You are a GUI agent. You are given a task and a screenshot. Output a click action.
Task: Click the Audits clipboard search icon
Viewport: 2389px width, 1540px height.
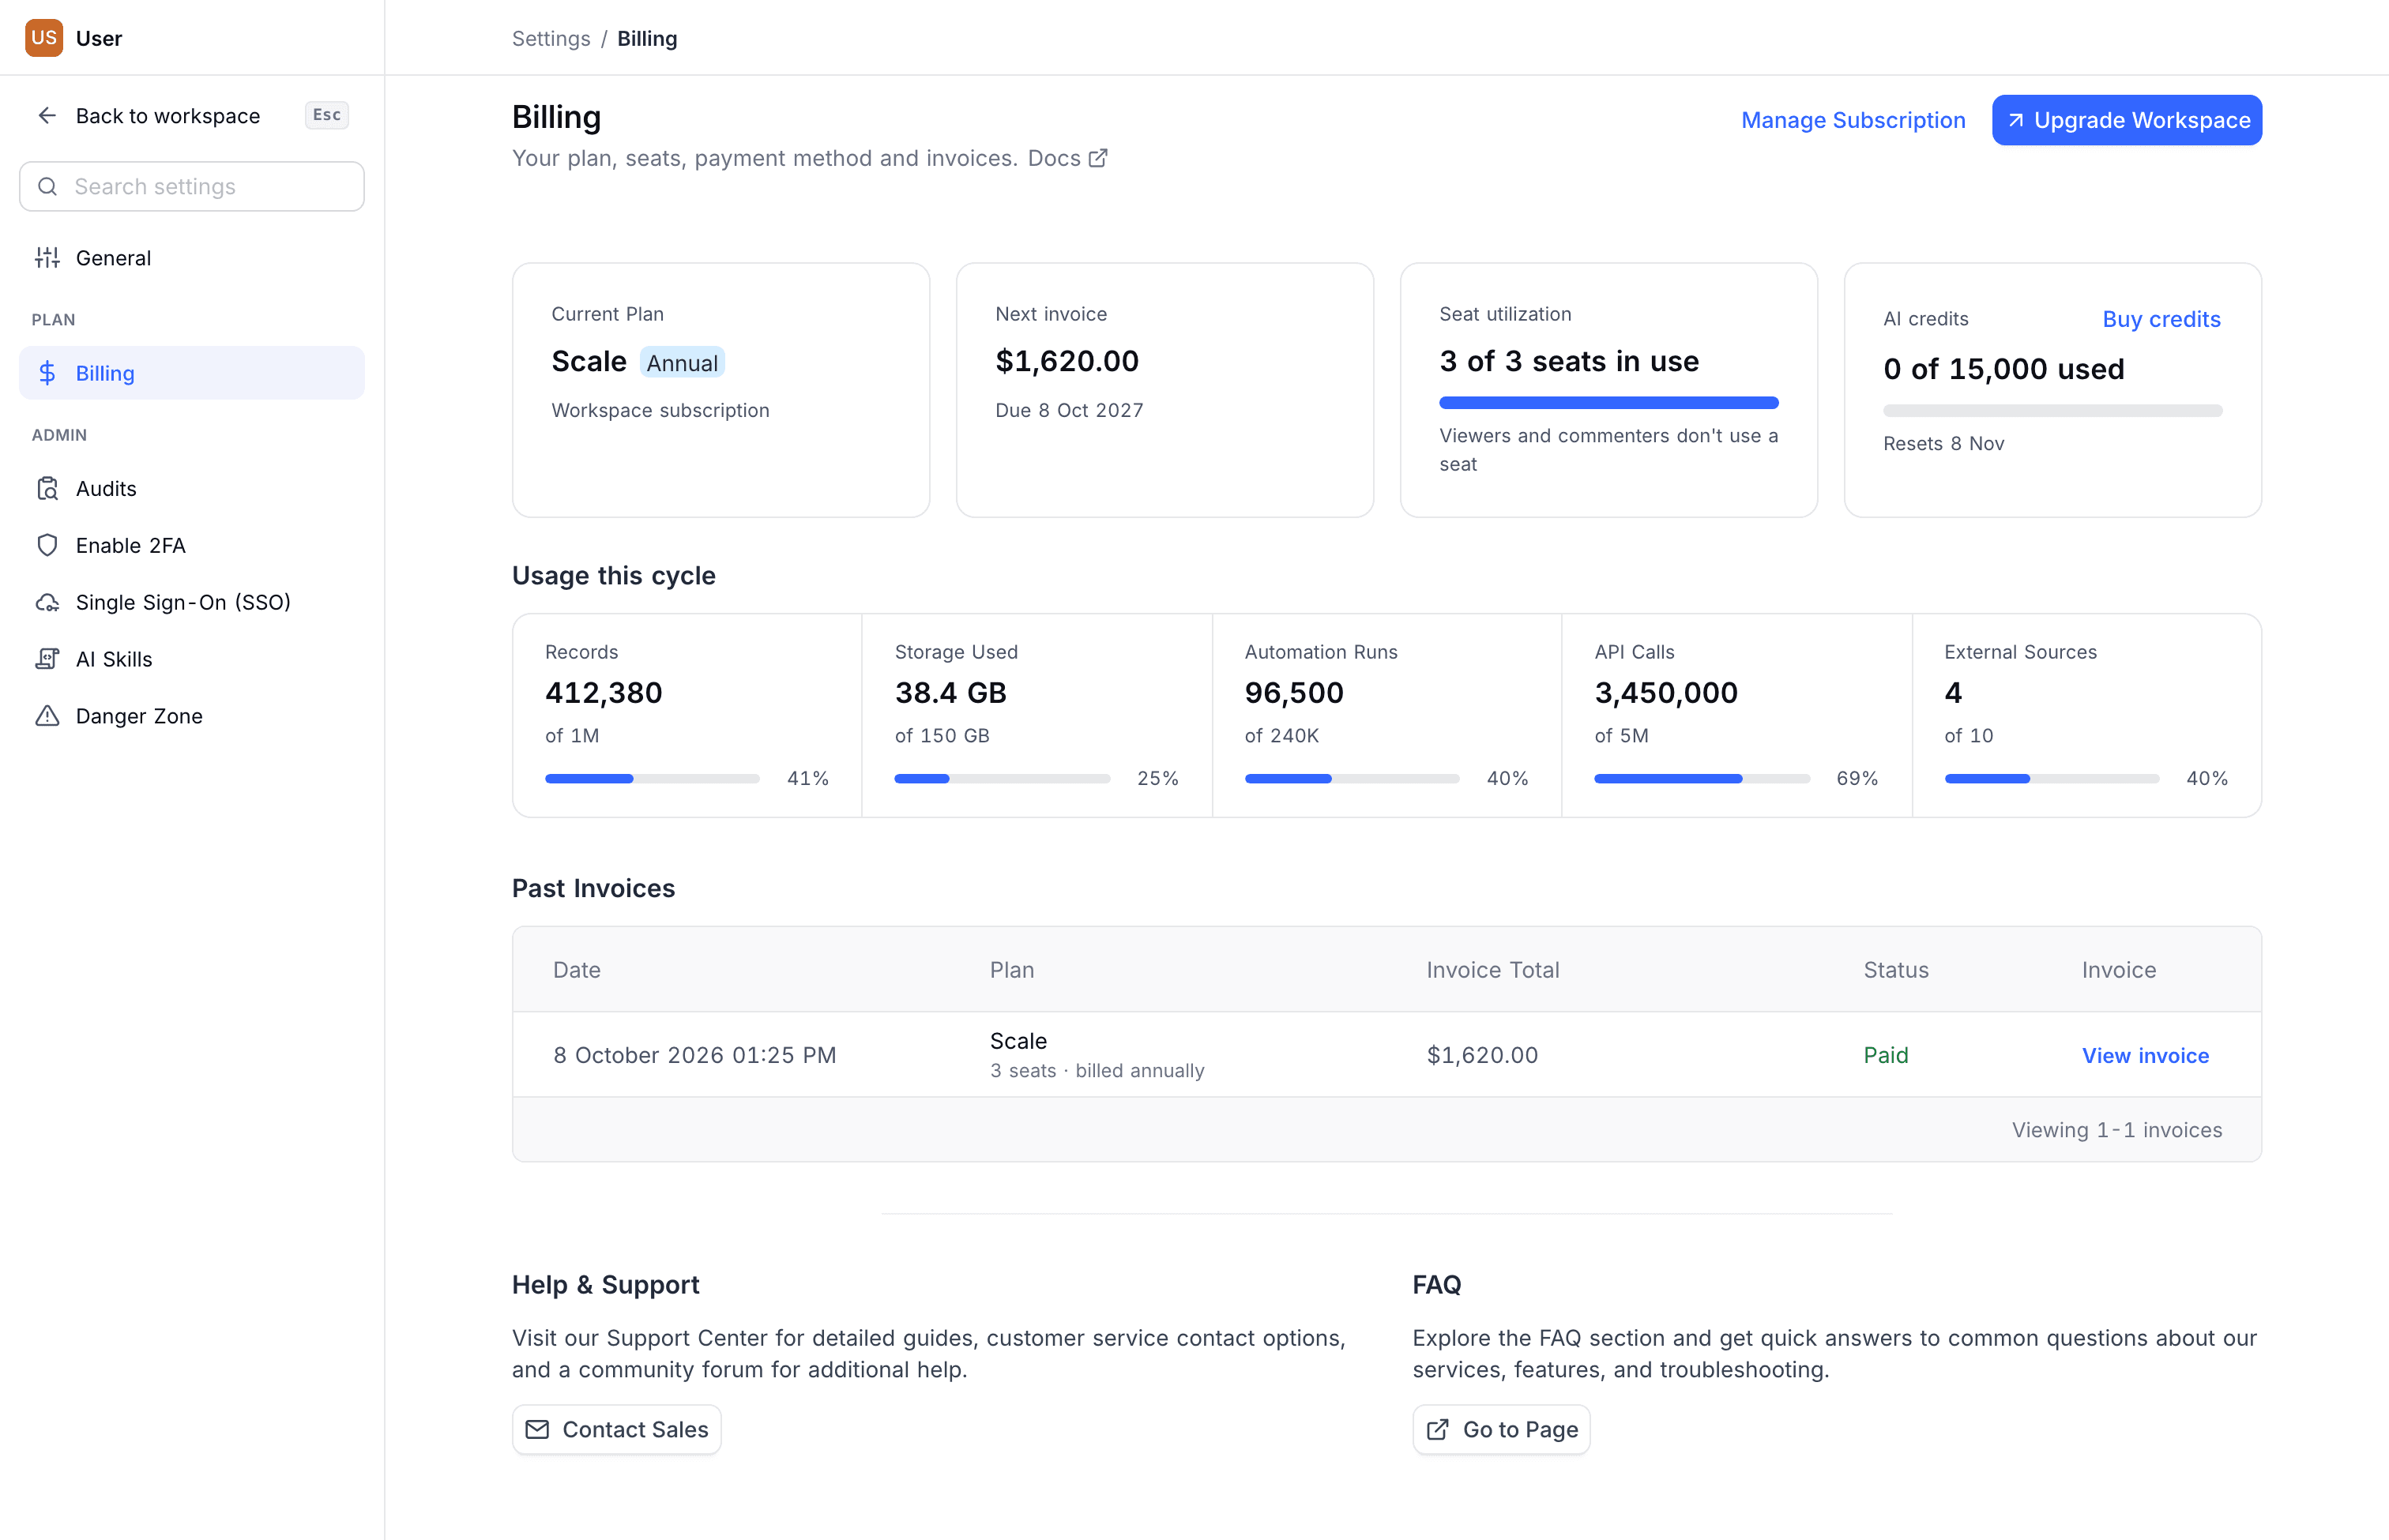[47, 489]
